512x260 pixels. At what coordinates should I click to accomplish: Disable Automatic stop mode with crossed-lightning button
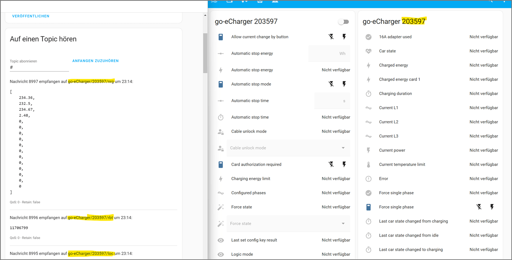tap(331, 84)
